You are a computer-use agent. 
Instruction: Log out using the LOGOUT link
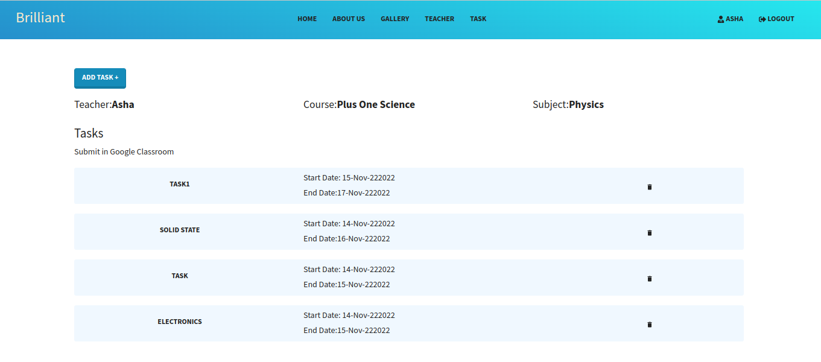coord(776,19)
